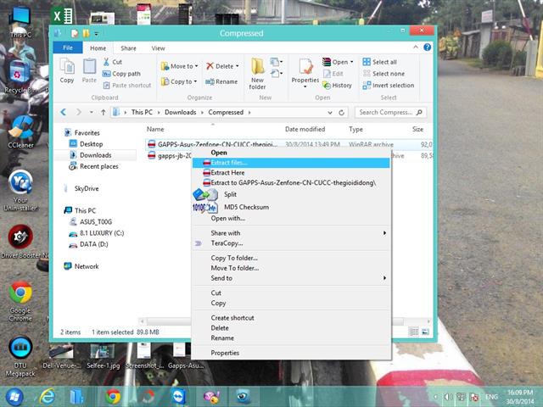The image size is (543, 407).
Task: Open the ribbon Open dropdown with WinRAR icon
Action: [x=338, y=62]
